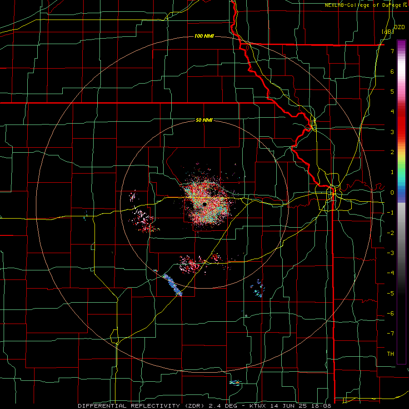
Task: Click the long blue echo streak south of the radar
Action: 172,284
